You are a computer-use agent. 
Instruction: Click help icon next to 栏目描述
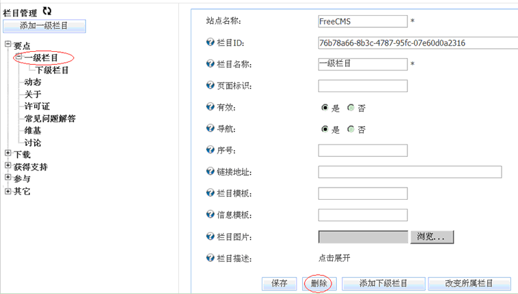pyautogui.click(x=210, y=257)
